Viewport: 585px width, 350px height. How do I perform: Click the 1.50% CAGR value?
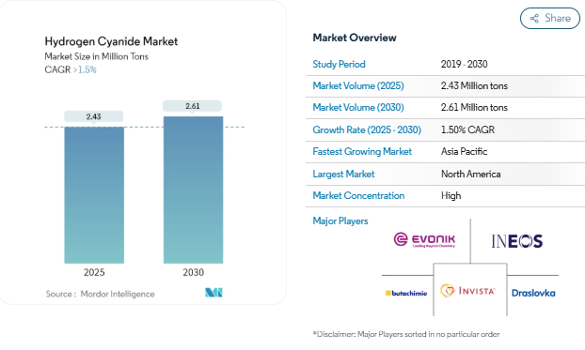[x=467, y=129]
